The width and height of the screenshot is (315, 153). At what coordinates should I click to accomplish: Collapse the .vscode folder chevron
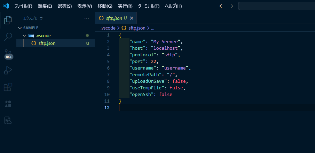pyautogui.click(x=24, y=36)
